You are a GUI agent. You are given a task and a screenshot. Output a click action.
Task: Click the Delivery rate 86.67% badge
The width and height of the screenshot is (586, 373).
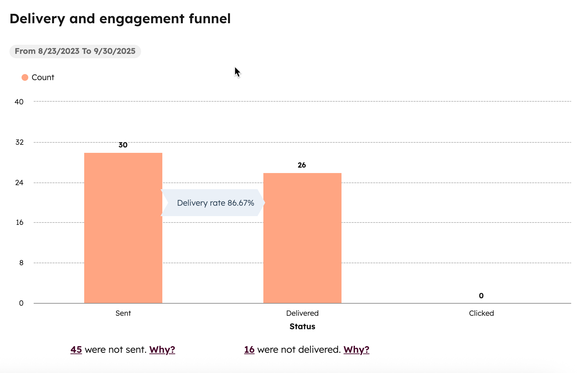coord(216,203)
